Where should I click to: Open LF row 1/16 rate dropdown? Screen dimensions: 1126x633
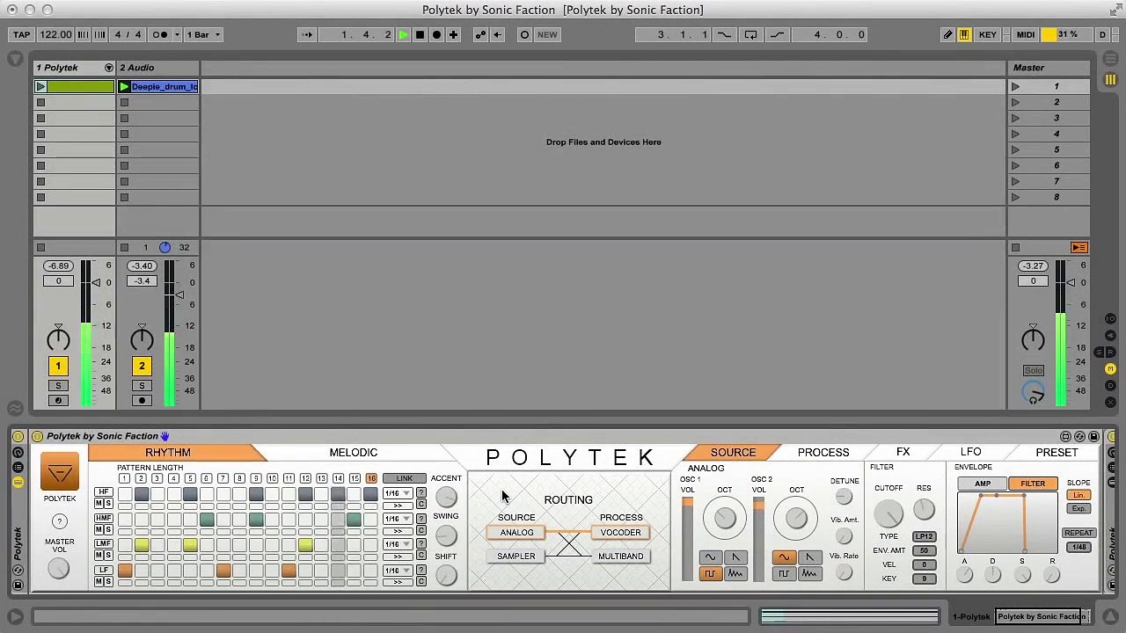[x=398, y=570]
